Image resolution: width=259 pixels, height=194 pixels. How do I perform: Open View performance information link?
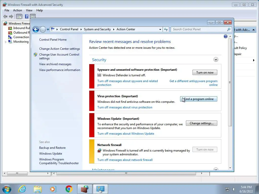60,70
